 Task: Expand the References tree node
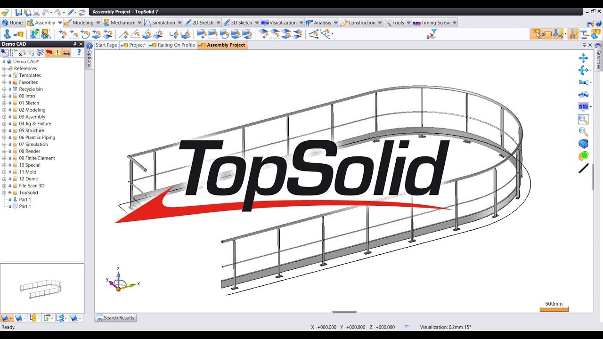coord(4,68)
